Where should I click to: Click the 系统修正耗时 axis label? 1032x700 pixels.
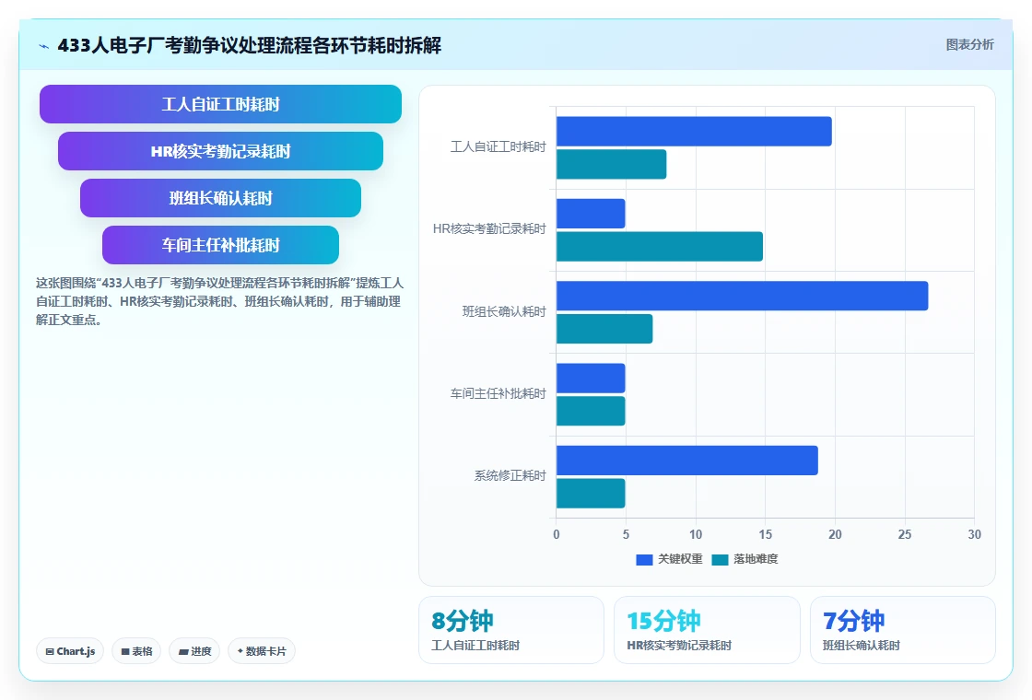[x=510, y=475]
